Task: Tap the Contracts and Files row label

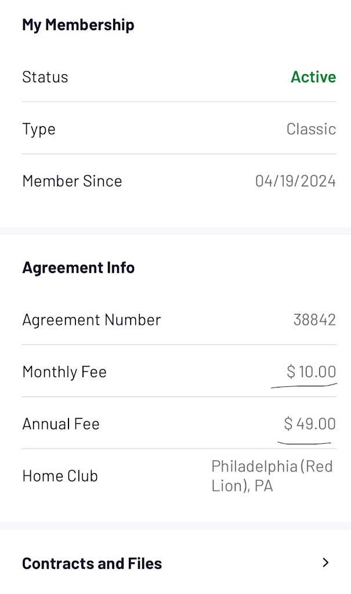Action: tap(92, 563)
